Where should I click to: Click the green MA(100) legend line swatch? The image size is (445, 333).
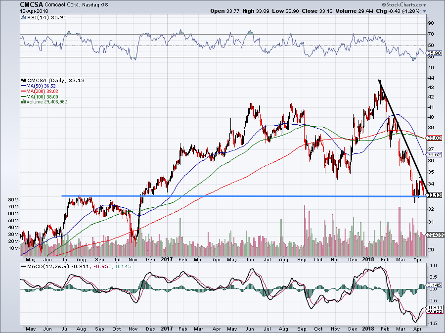tap(23, 97)
